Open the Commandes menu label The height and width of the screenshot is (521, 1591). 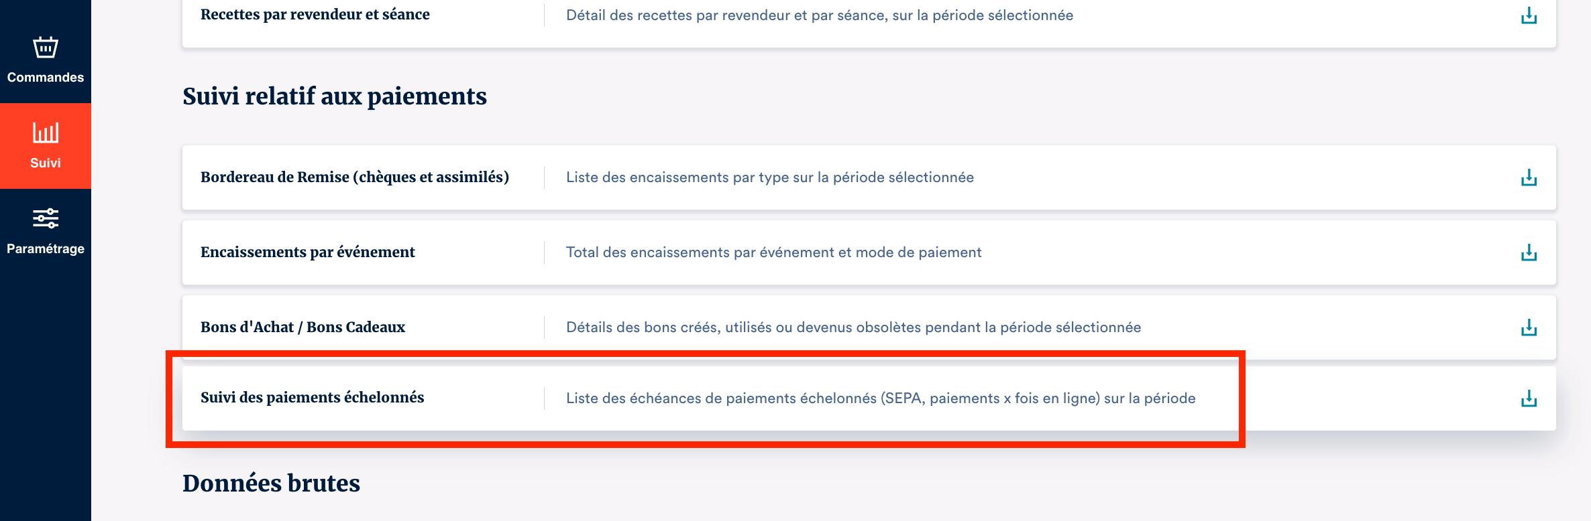[x=46, y=78]
